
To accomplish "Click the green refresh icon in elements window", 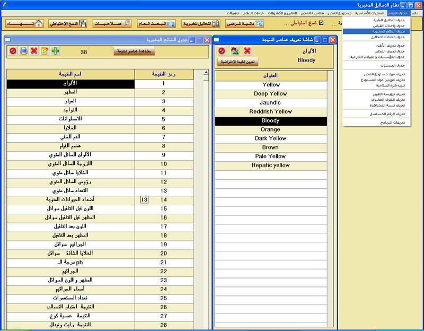I will pyautogui.click(x=234, y=50).
